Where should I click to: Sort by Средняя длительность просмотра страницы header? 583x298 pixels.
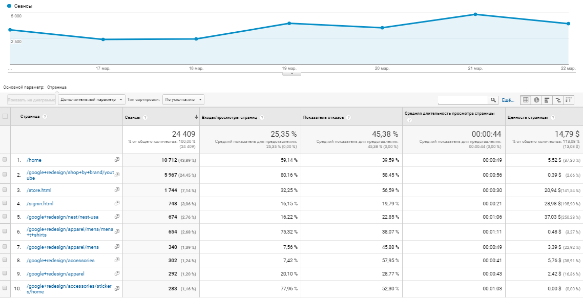tap(449, 113)
